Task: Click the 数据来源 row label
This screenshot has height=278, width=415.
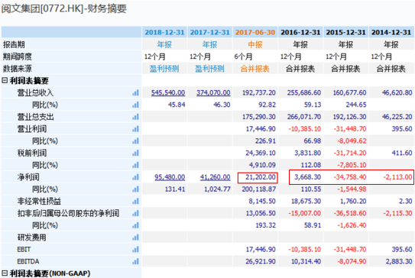Action: pyautogui.click(x=18, y=69)
